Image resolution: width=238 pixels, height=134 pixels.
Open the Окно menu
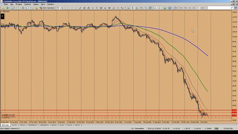(x=43, y=4)
